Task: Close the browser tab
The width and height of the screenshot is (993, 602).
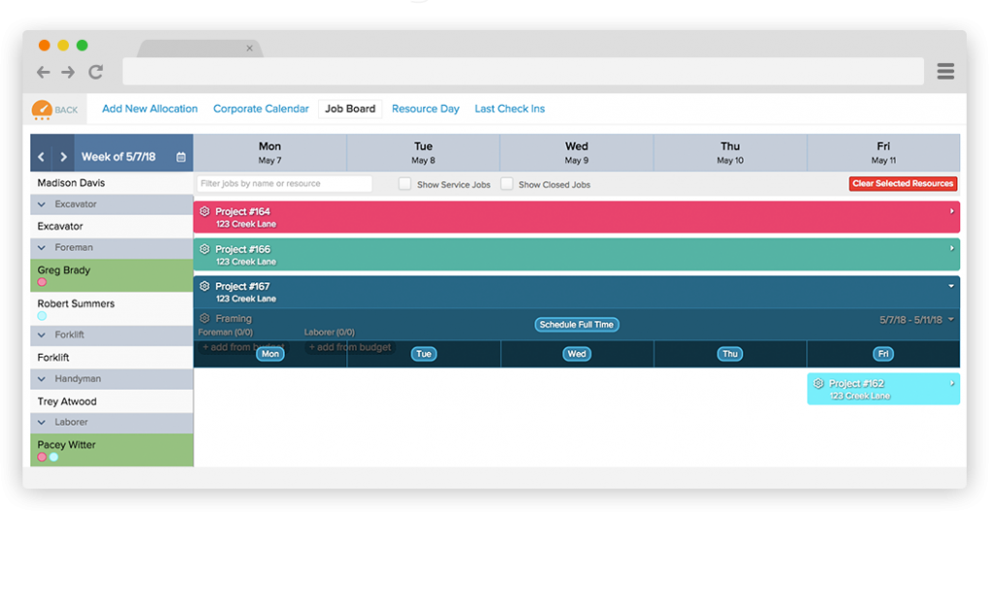Action: (249, 48)
